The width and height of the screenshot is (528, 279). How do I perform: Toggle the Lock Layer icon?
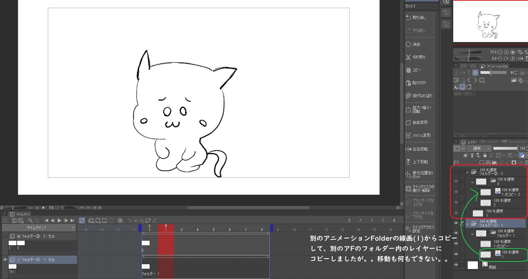coord(485,155)
